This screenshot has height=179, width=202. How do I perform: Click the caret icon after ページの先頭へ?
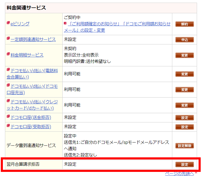pyautogui.click(x=196, y=173)
